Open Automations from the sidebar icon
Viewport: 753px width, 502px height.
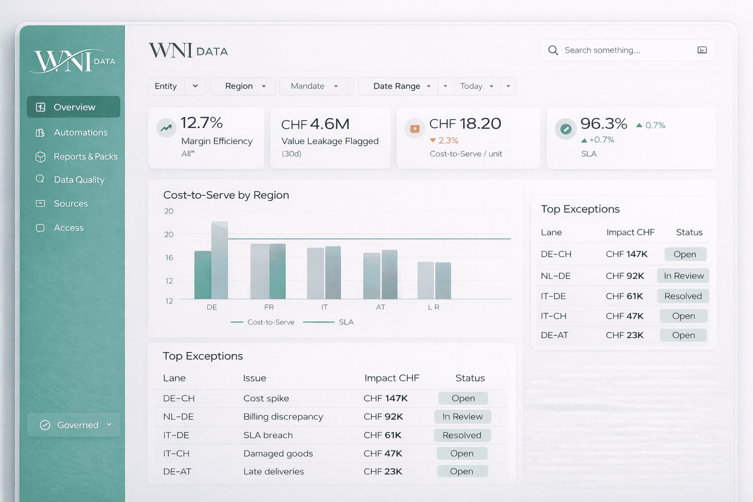pyautogui.click(x=40, y=132)
